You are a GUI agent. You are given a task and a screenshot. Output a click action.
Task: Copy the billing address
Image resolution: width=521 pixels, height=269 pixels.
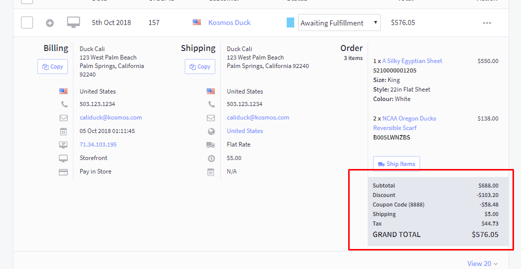(53, 66)
